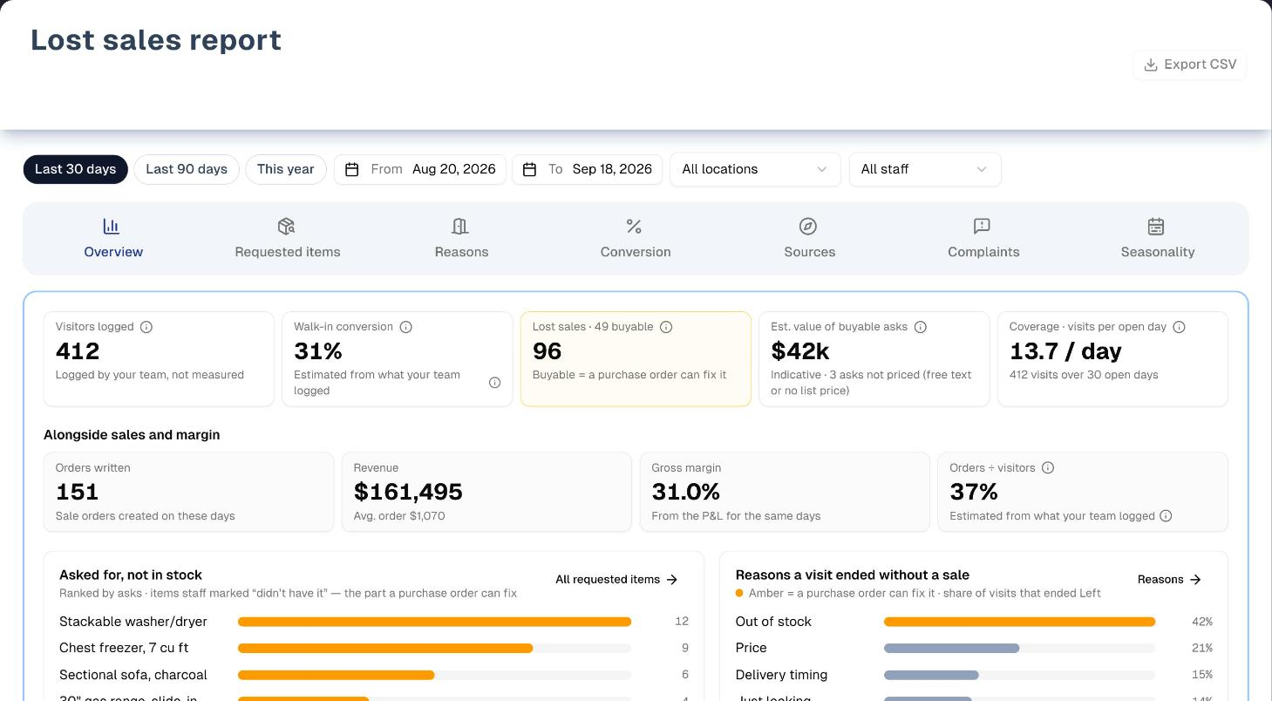
Task: Select the Last 90 days range
Action: coord(187,169)
